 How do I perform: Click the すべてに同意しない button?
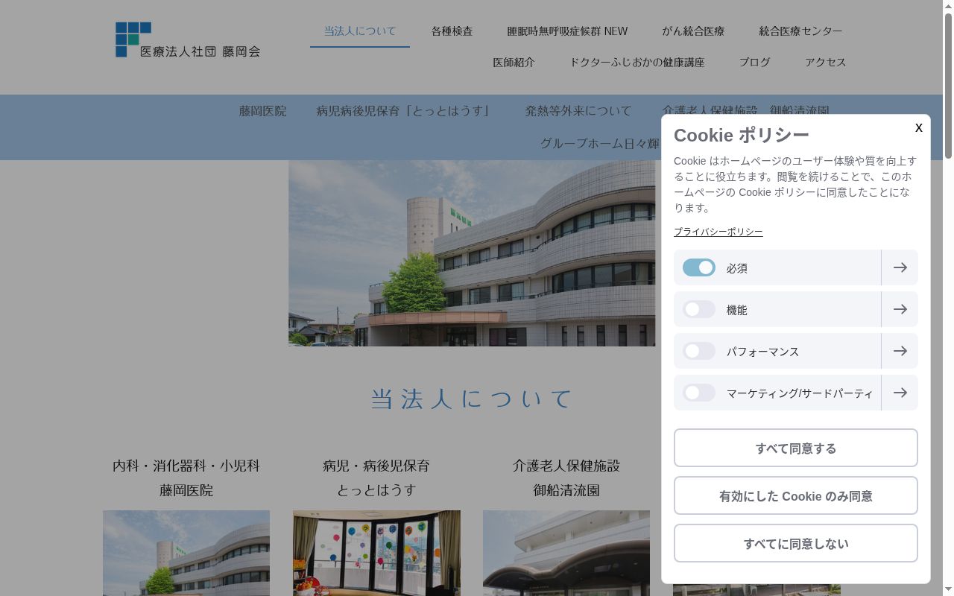(795, 543)
